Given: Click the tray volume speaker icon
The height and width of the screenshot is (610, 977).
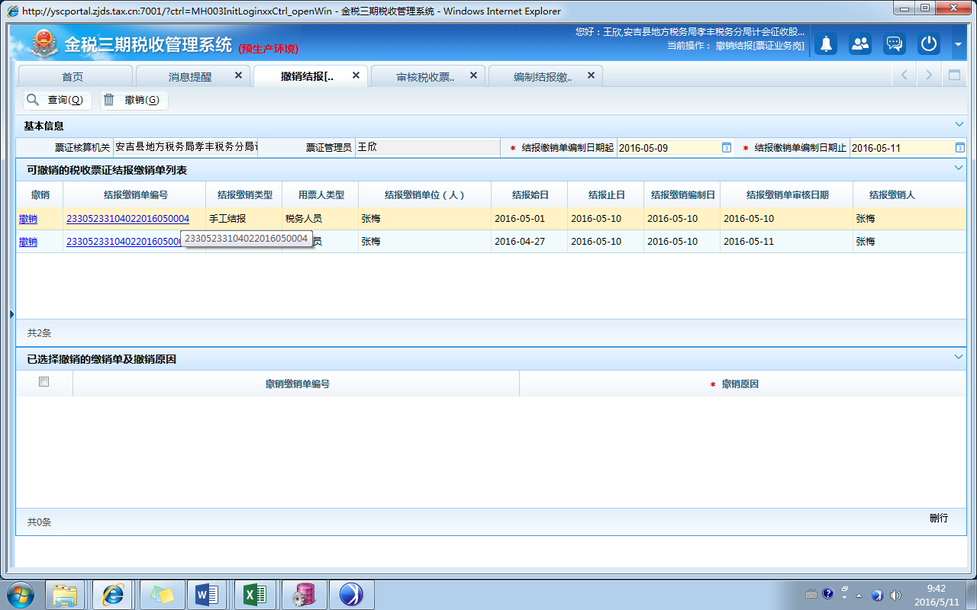Looking at the screenshot, I should (x=895, y=595).
